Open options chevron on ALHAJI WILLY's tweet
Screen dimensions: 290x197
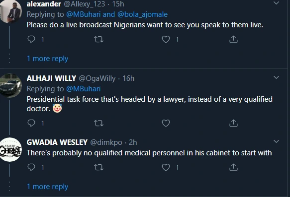click(276, 77)
